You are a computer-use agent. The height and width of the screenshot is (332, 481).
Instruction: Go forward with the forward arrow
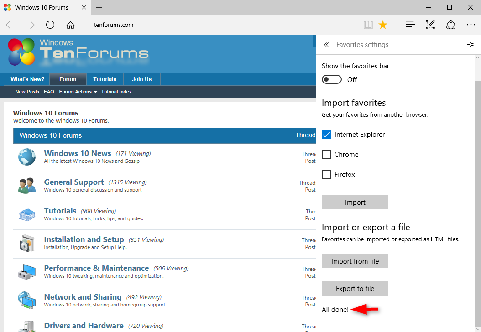[30, 25]
